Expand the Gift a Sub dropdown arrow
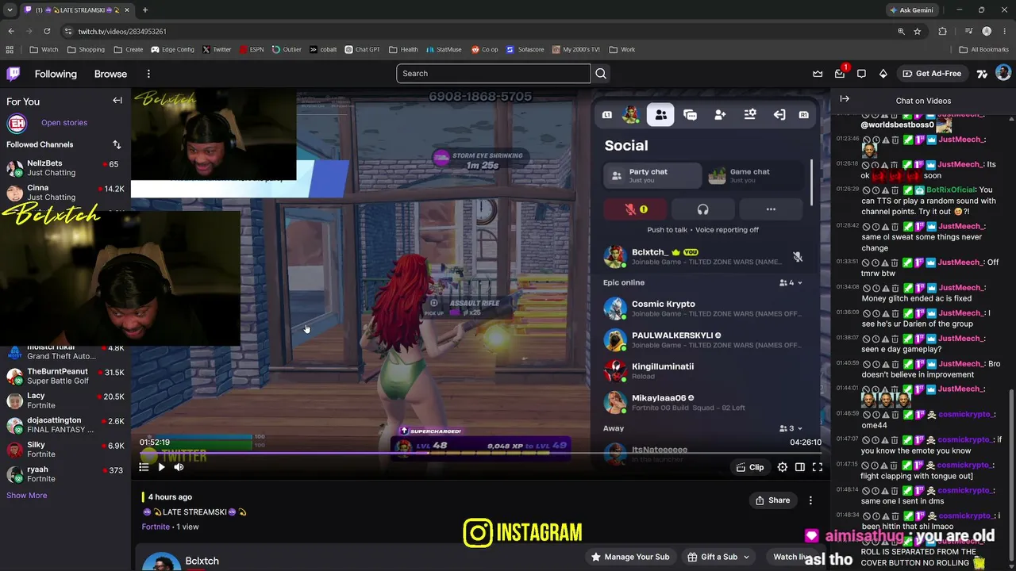This screenshot has height=571, width=1016. click(x=745, y=557)
